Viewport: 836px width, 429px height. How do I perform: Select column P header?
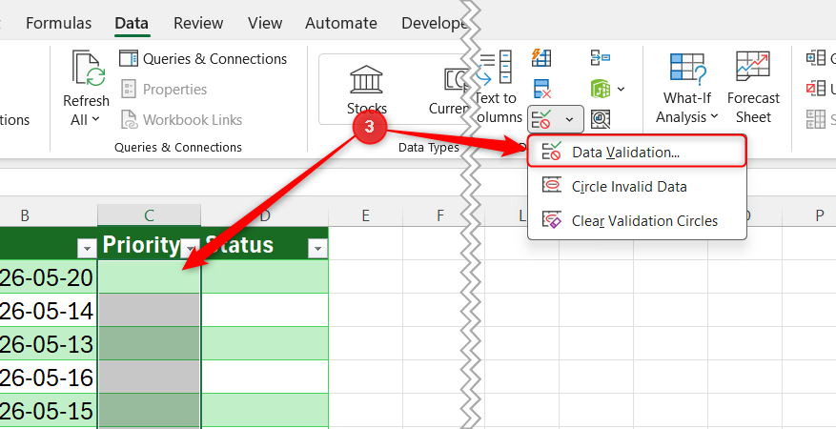pos(819,215)
